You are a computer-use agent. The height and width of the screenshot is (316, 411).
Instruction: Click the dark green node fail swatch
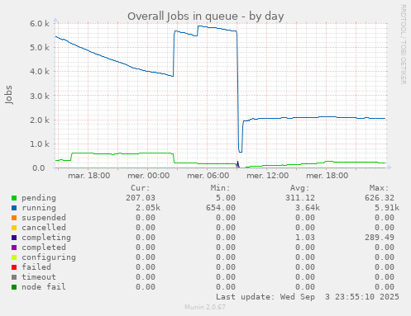[x=14, y=287]
